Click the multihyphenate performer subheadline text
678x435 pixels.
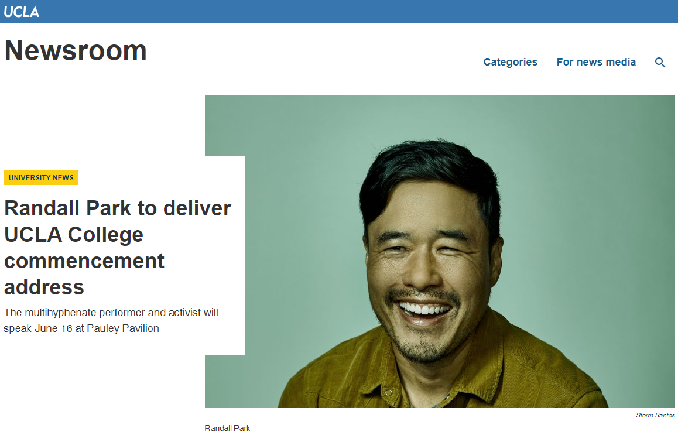pos(111,313)
